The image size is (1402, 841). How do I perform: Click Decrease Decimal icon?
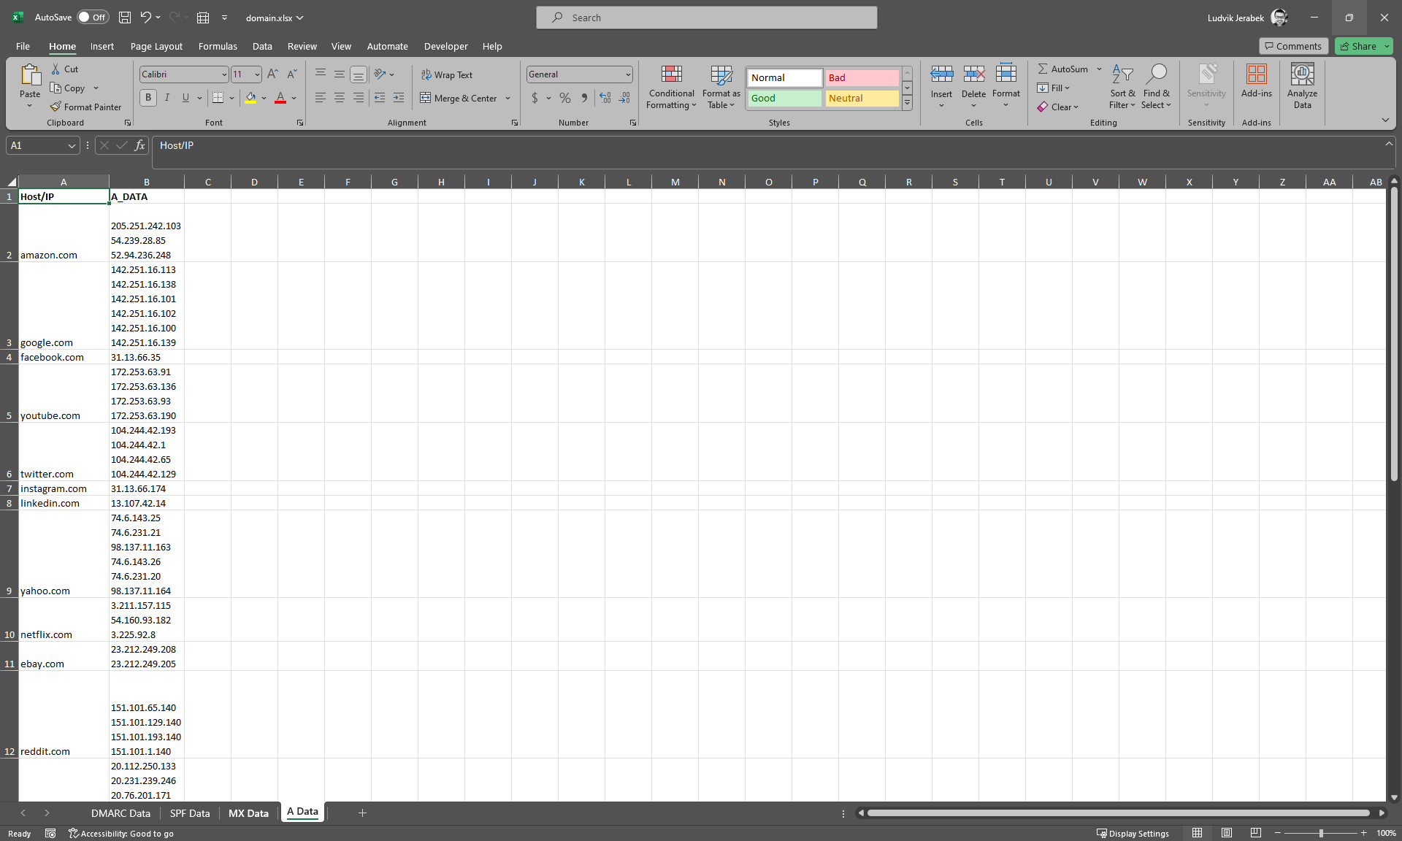coord(624,98)
